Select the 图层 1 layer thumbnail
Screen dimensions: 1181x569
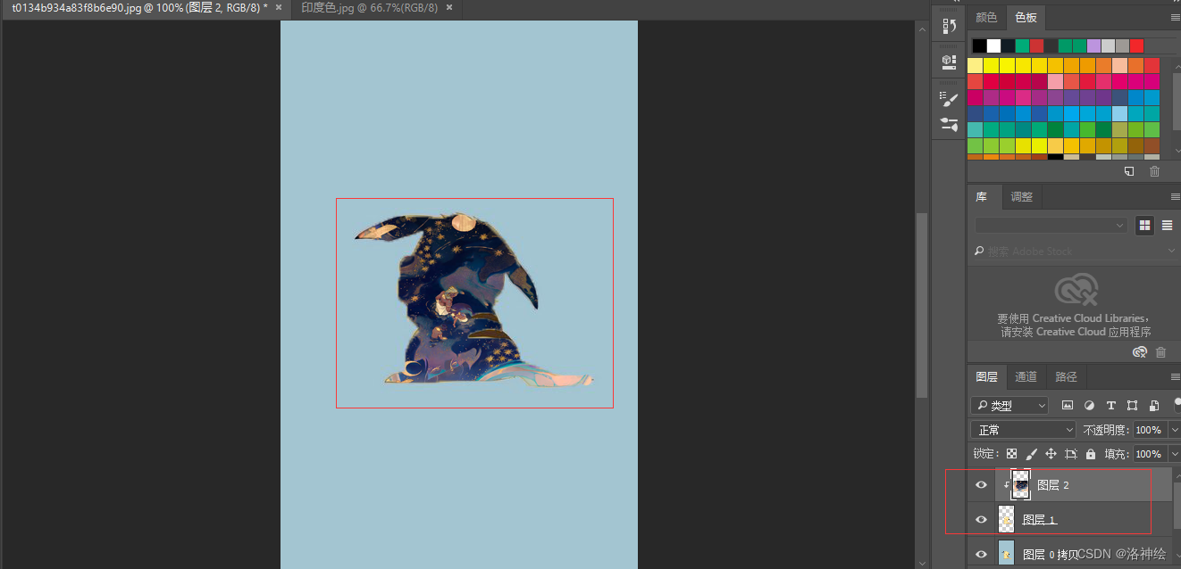point(1006,519)
